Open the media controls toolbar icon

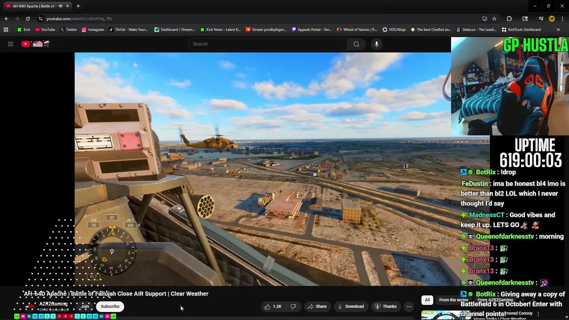click(541, 19)
